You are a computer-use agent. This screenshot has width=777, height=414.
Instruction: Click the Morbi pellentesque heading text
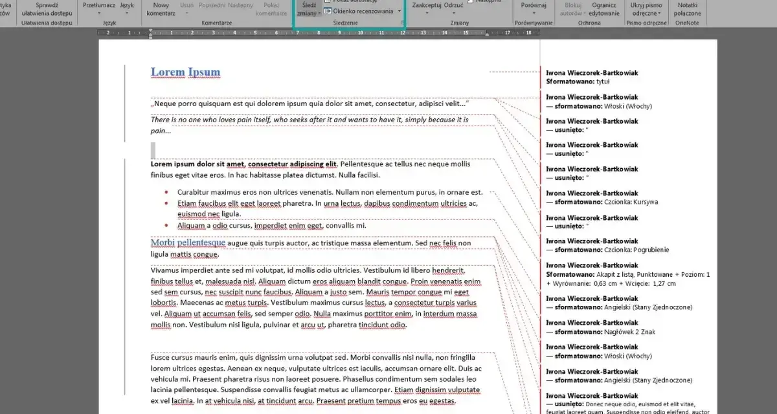188,243
